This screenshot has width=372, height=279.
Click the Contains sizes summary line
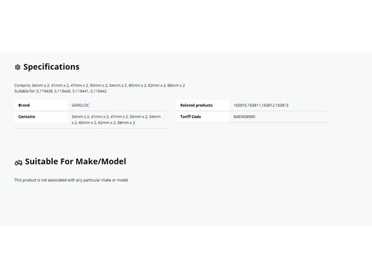(x=100, y=85)
